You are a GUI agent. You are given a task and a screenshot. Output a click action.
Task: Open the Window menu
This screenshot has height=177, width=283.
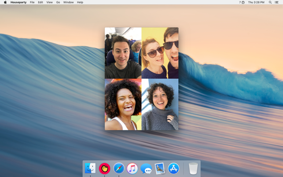[68, 2]
